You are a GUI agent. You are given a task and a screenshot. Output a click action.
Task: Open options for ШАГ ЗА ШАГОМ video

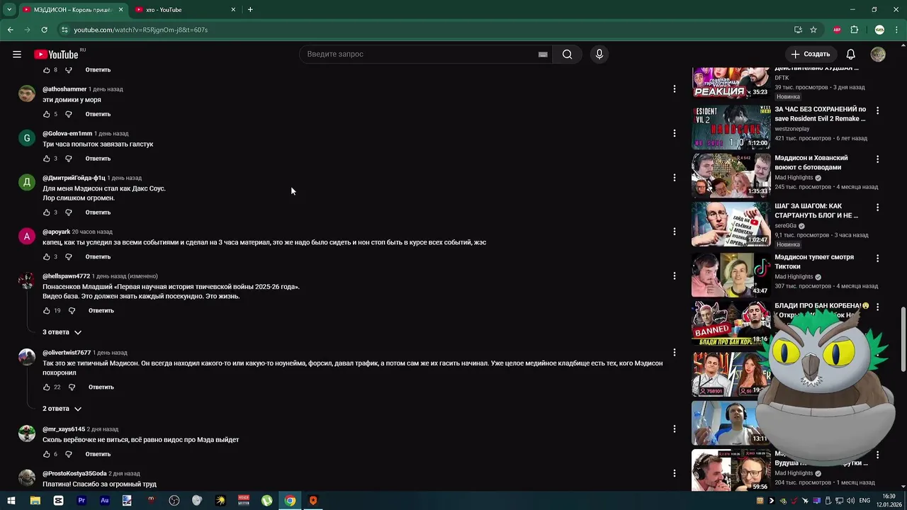coord(877,208)
